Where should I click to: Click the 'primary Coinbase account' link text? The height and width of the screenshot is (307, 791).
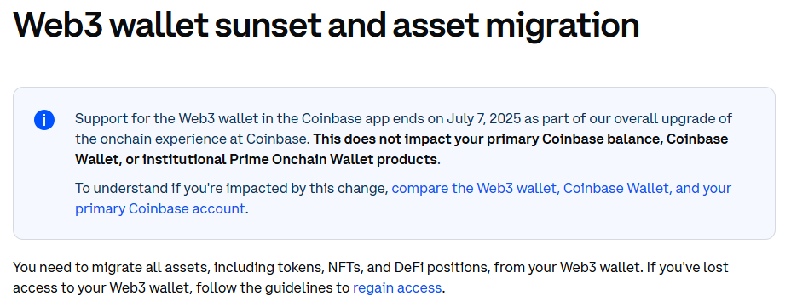pos(160,208)
